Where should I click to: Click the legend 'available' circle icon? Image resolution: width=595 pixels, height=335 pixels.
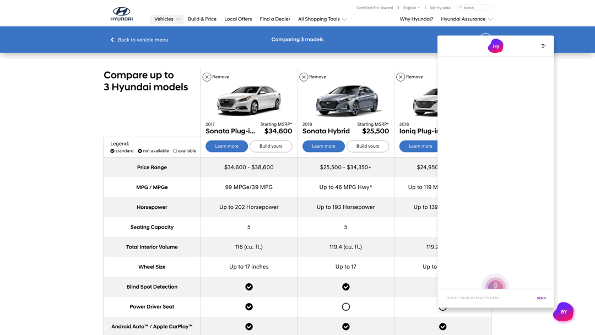pos(175,151)
